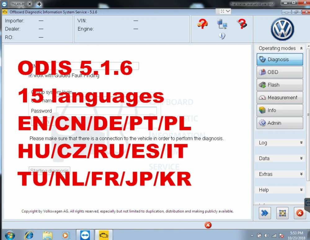Click the fit-to-screen frame button
This screenshot has height=240, width=310.
[x=282, y=213]
